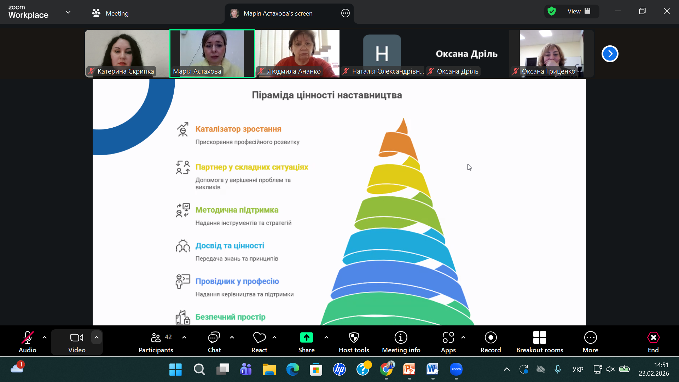The height and width of the screenshot is (382, 679).
Task: Open the Meeting tab
Action: (110, 13)
